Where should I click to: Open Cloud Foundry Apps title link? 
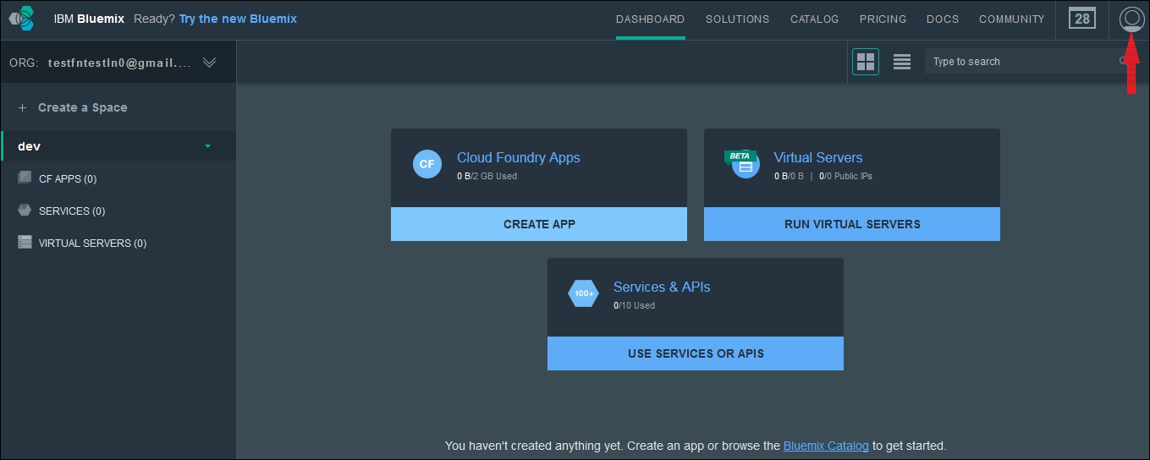(519, 157)
